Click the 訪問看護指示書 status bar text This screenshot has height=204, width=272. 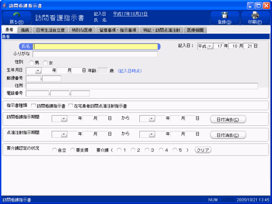click(17, 200)
